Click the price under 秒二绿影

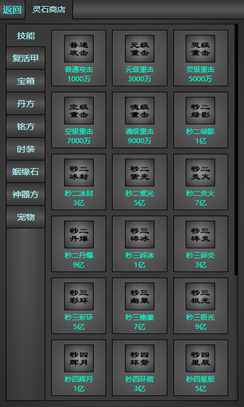[x=200, y=141]
